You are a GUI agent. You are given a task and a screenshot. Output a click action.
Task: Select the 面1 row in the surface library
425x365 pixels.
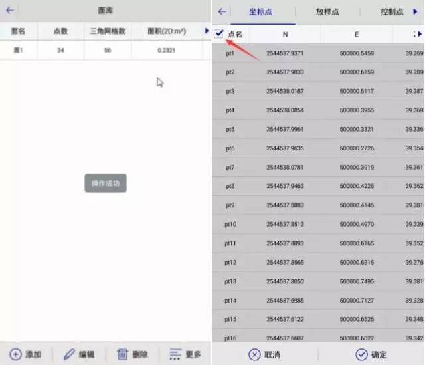coord(106,50)
